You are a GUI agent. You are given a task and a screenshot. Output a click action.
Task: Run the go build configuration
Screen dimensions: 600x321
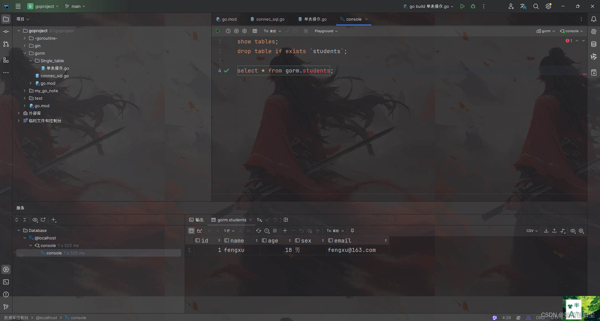[462, 6]
